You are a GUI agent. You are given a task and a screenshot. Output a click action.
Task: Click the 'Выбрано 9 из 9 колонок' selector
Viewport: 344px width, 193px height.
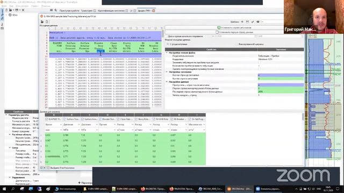(62, 168)
